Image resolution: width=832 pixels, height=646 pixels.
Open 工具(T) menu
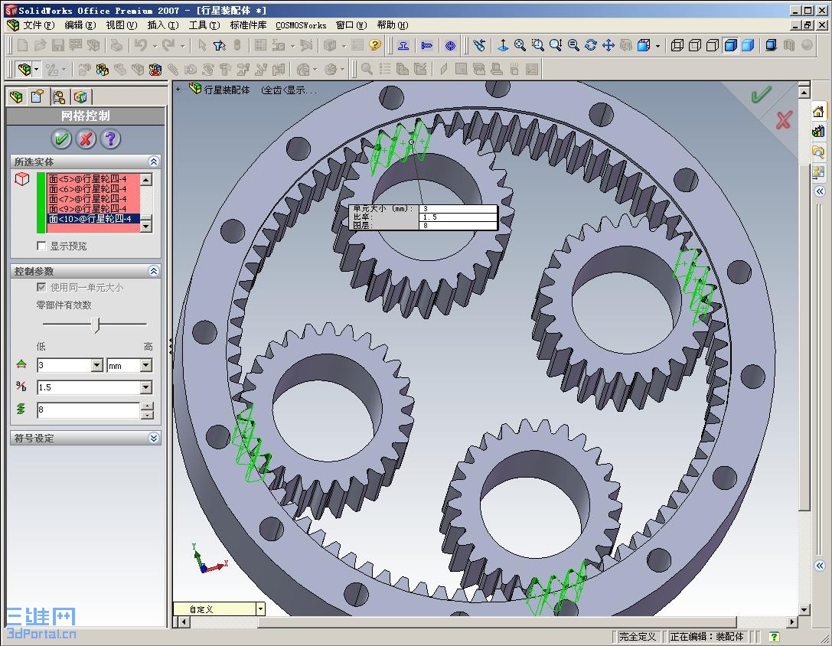[x=204, y=25]
